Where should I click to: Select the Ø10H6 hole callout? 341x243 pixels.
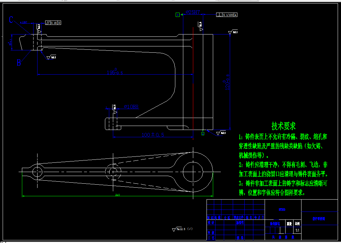pos(131,106)
